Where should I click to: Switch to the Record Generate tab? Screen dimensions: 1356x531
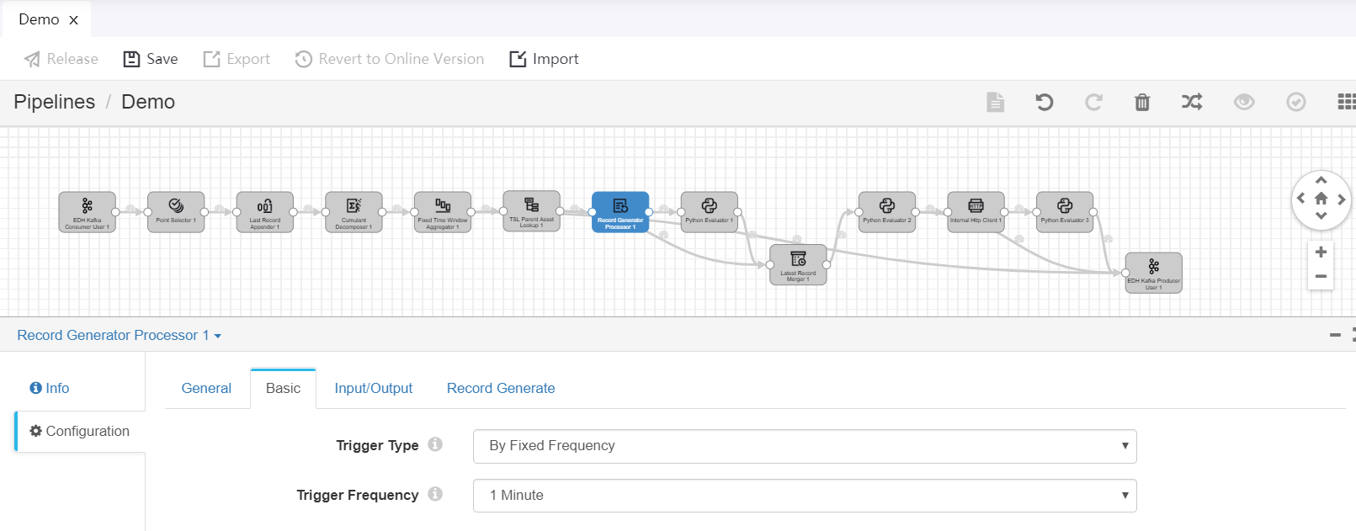tap(500, 388)
